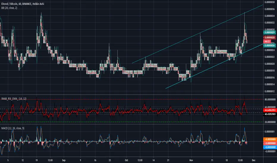Select the MACD (12, 26, close, 9) label
Viewport: 277px width, 163px height.
coord(13,128)
